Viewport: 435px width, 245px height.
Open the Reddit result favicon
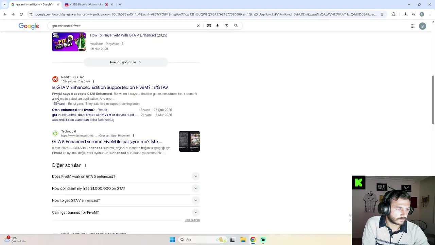[x=55, y=79]
